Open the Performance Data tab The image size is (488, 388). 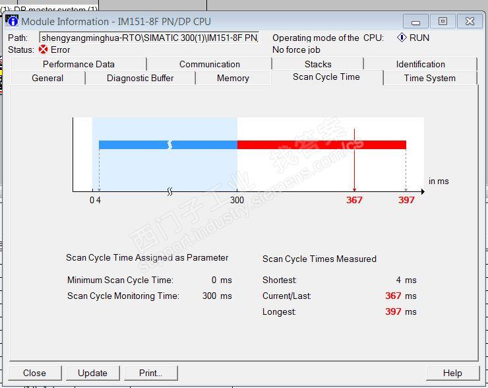(x=78, y=64)
